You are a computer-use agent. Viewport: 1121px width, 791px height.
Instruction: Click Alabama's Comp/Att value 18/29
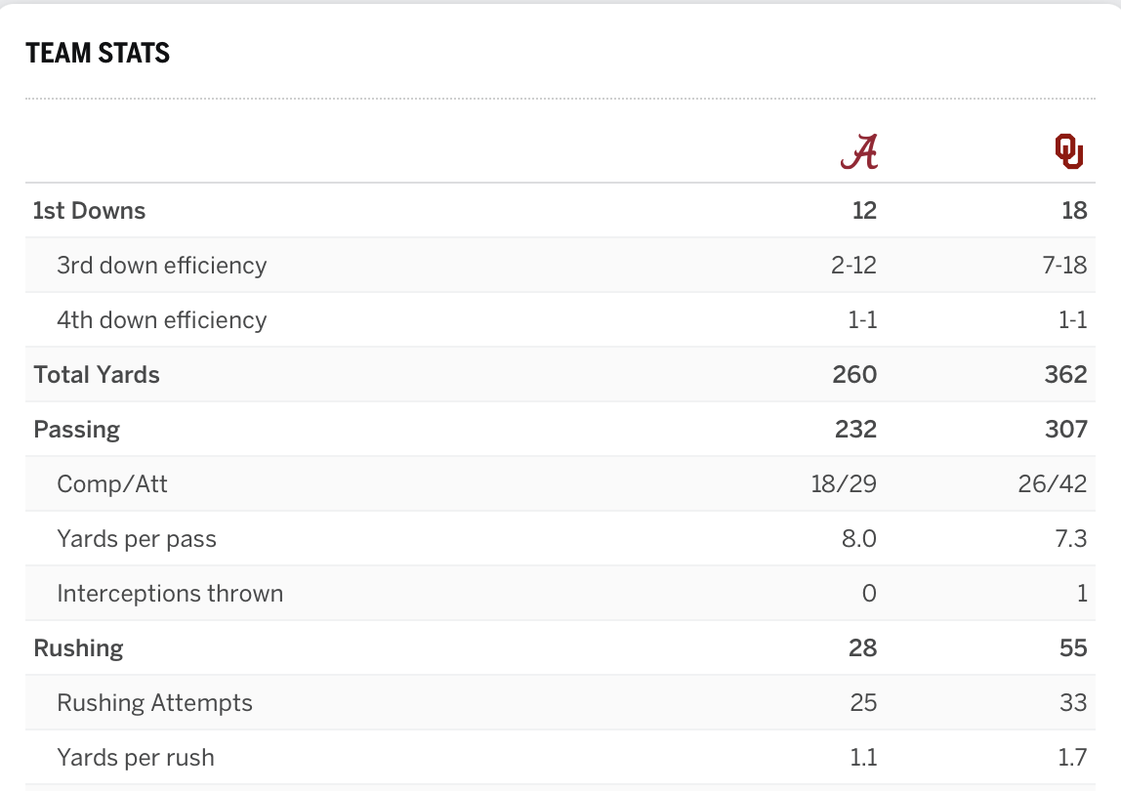pos(844,484)
